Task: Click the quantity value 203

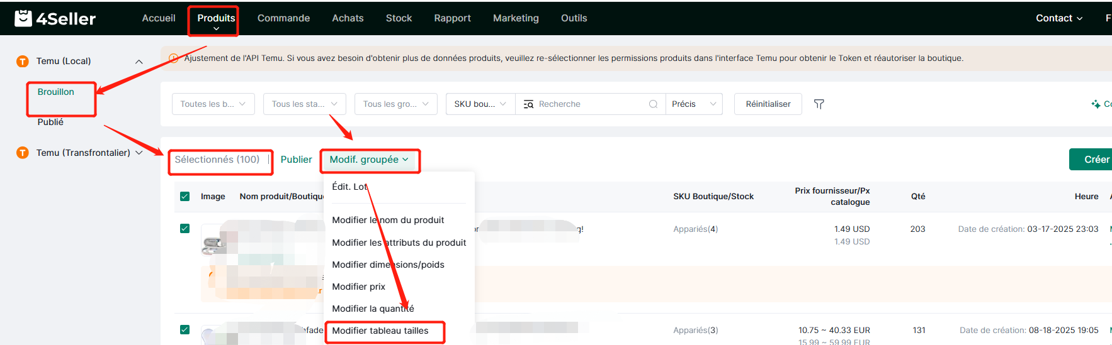Action: pos(917,229)
